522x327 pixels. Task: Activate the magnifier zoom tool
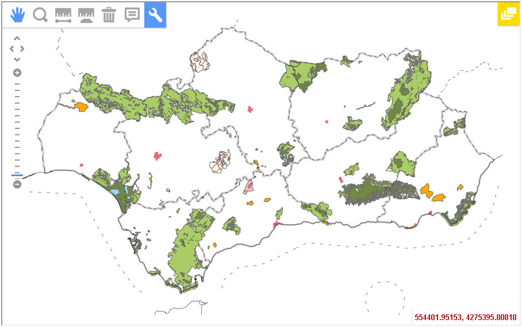pyautogui.click(x=40, y=15)
